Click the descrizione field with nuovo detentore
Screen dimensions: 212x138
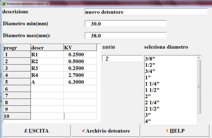pos(146,12)
